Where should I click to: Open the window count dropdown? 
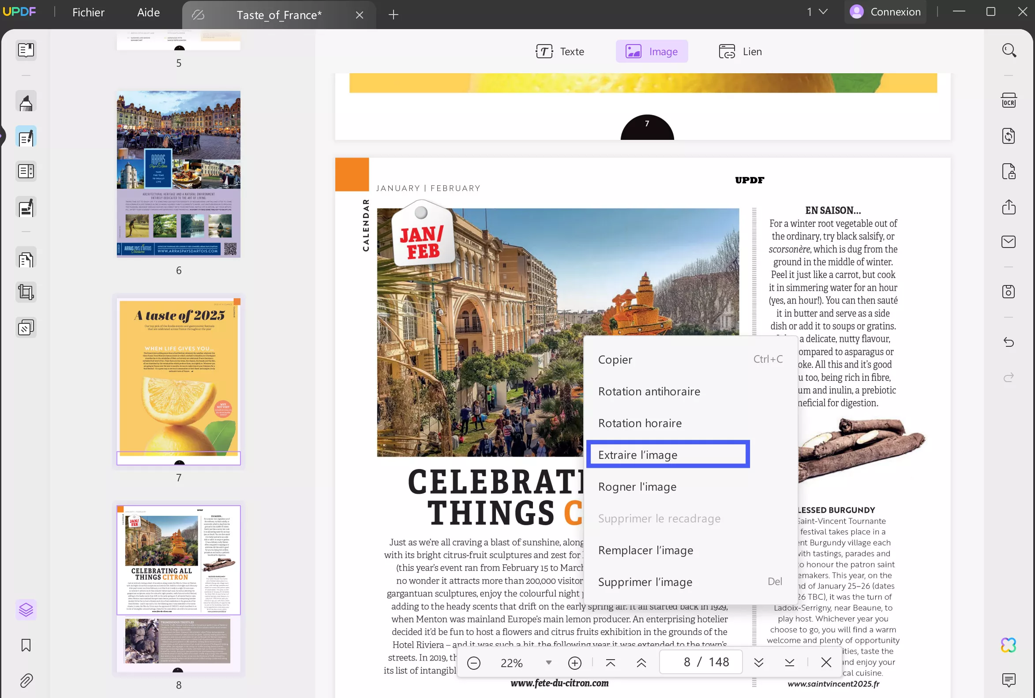pos(817,12)
